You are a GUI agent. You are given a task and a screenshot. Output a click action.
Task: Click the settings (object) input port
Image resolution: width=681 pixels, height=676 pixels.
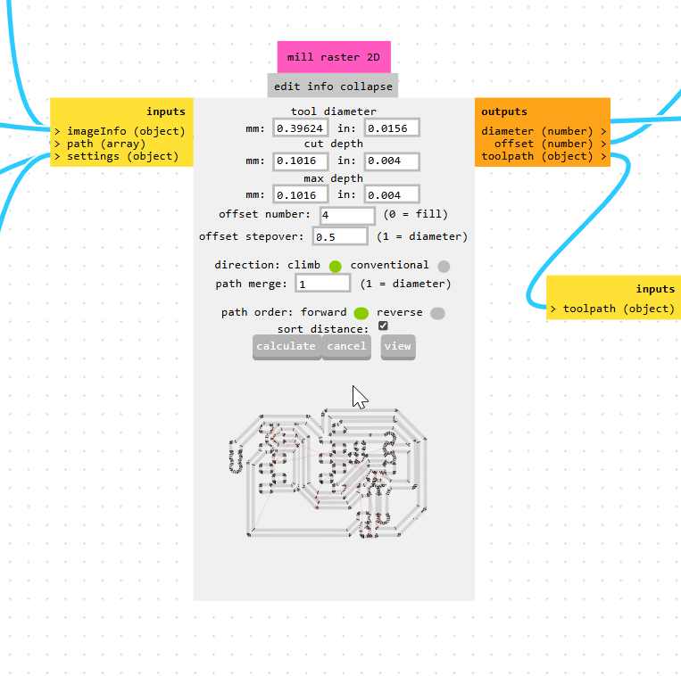tap(116, 156)
